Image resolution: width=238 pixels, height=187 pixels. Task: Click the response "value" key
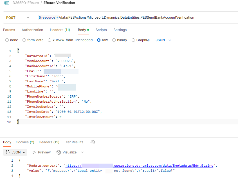coord(34,171)
